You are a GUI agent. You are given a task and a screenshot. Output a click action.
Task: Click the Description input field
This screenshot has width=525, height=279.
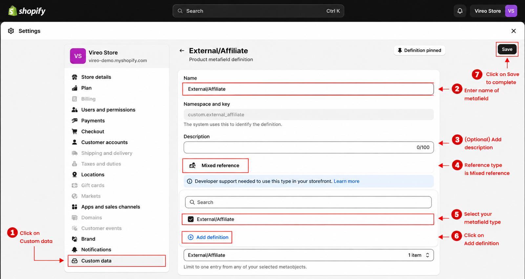coord(308,147)
